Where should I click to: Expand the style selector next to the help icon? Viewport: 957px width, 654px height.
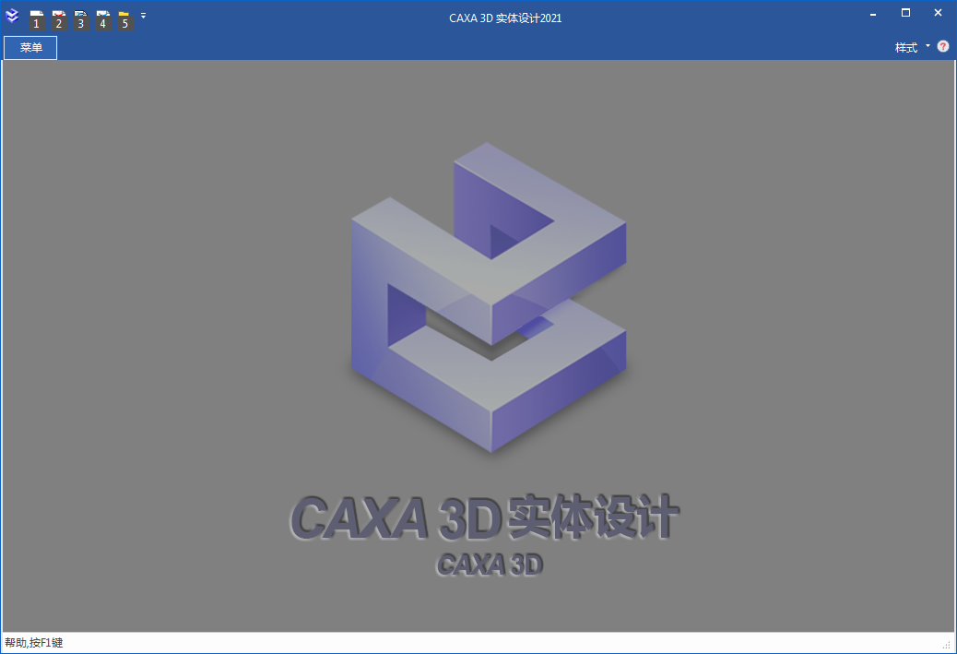(927, 46)
